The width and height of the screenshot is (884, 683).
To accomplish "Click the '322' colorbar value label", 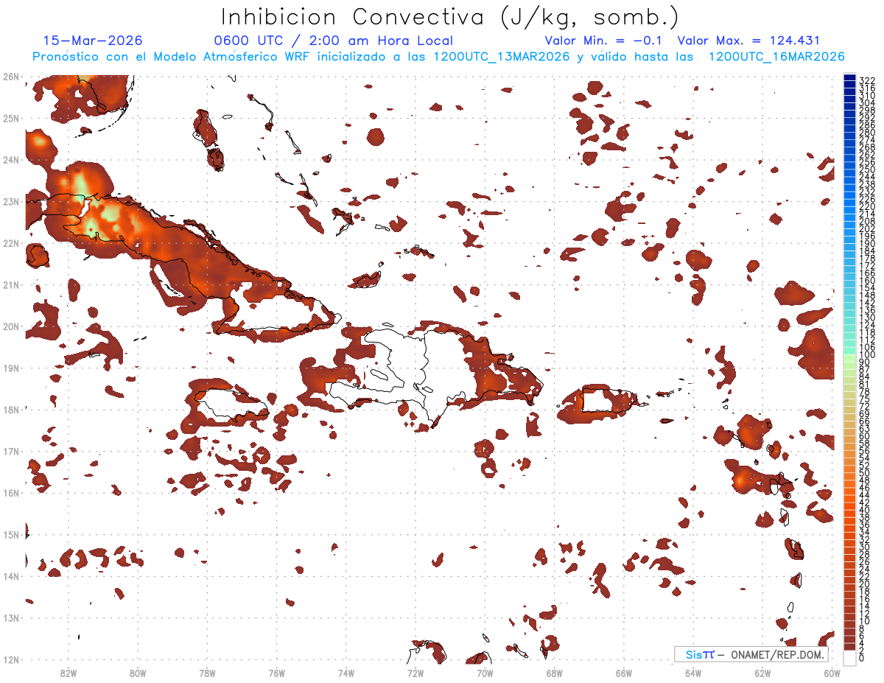I will pyautogui.click(x=866, y=80).
